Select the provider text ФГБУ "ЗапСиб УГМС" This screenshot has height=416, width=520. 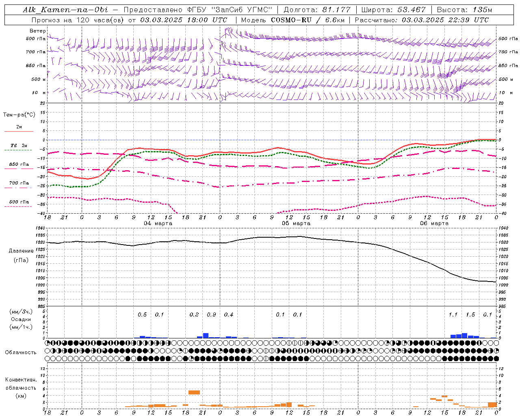pos(231,10)
